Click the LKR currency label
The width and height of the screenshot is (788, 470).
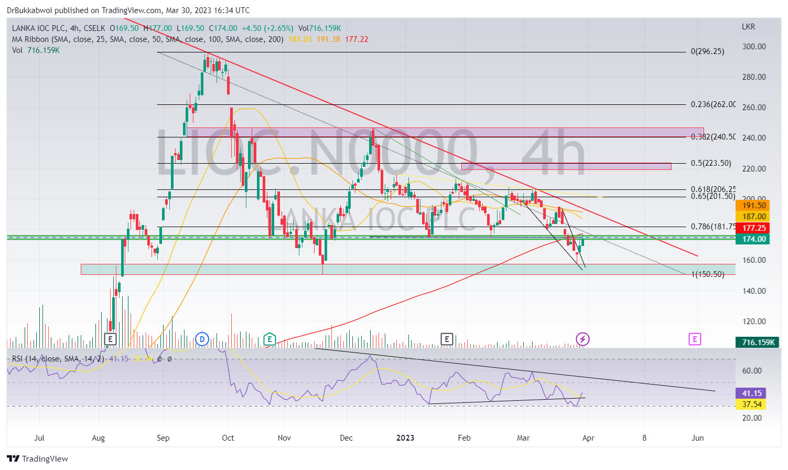point(749,27)
